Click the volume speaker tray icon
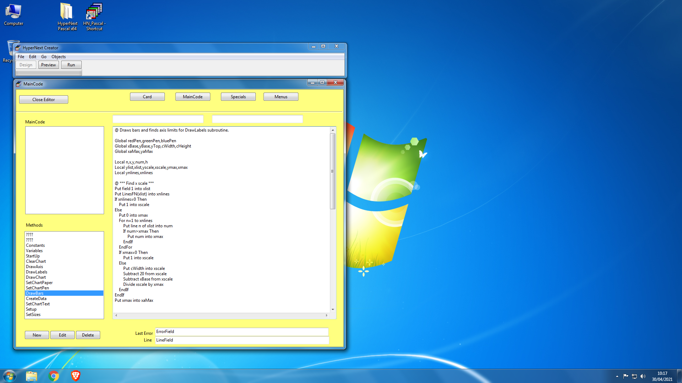The width and height of the screenshot is (682, 383). [x=643, y=376]
